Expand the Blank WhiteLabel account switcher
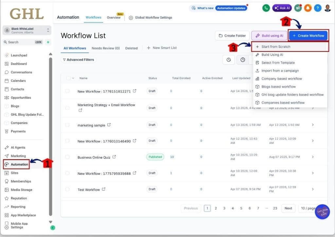Image resolution: width=335 pixels, height=237 pixels. 27,31
